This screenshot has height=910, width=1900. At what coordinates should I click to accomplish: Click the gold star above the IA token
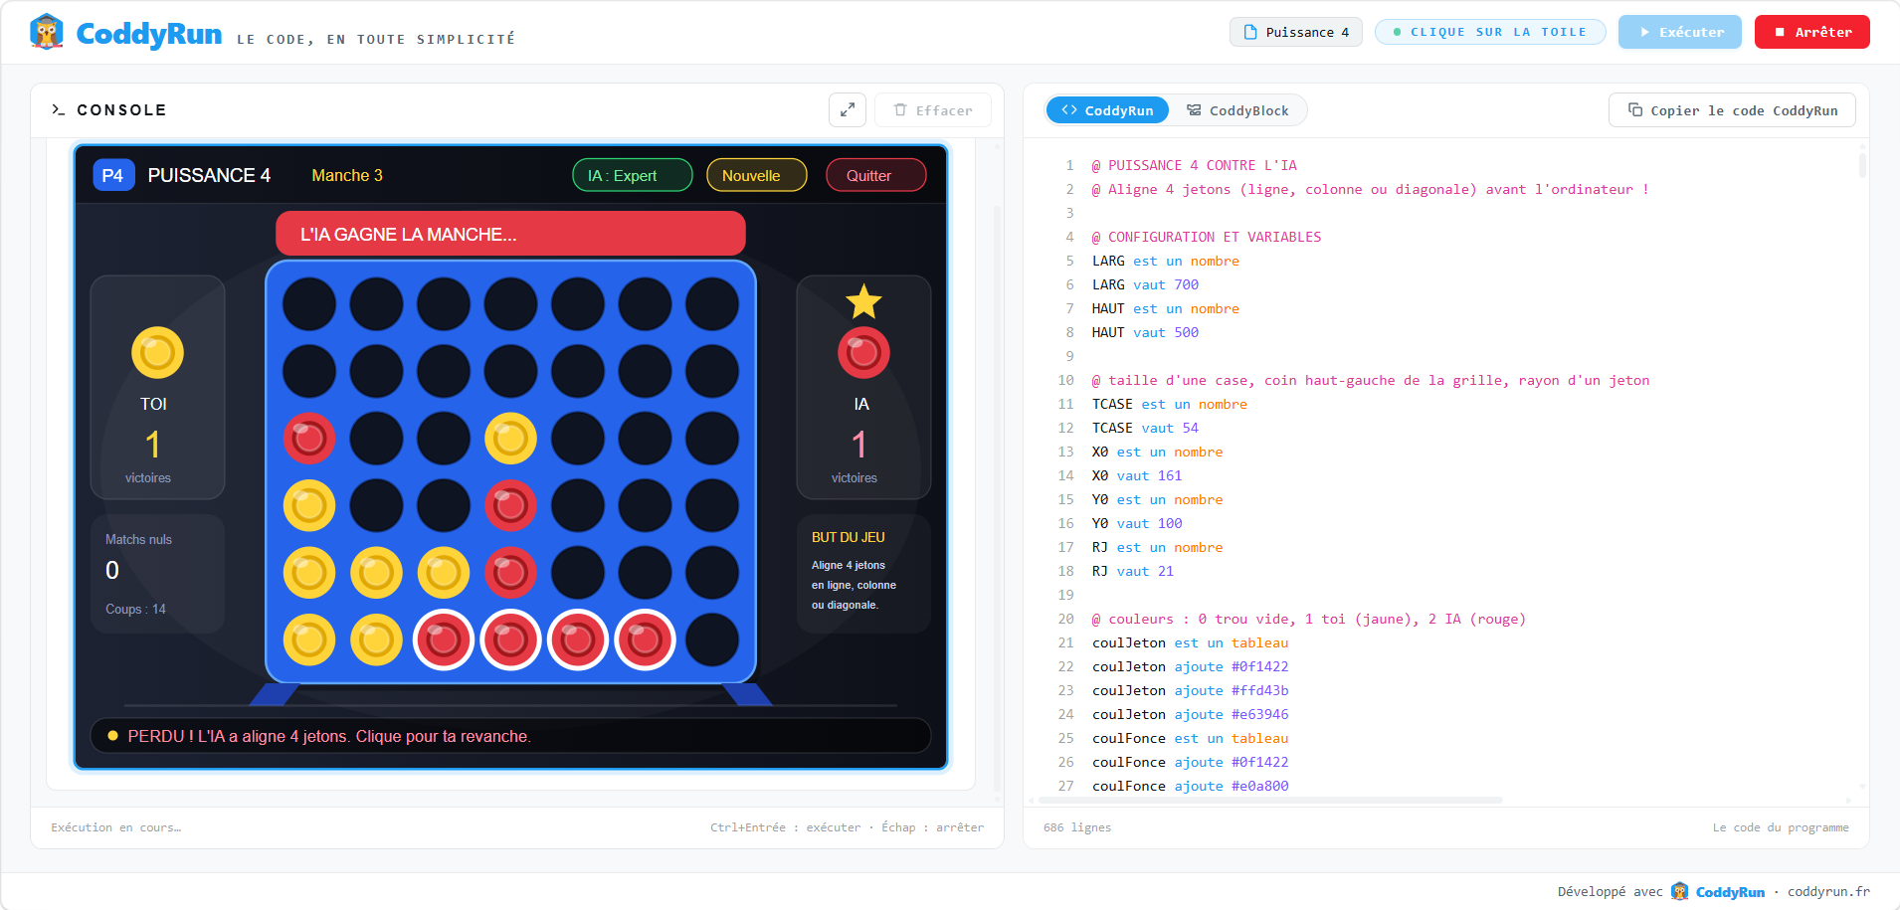coord(863,301)
